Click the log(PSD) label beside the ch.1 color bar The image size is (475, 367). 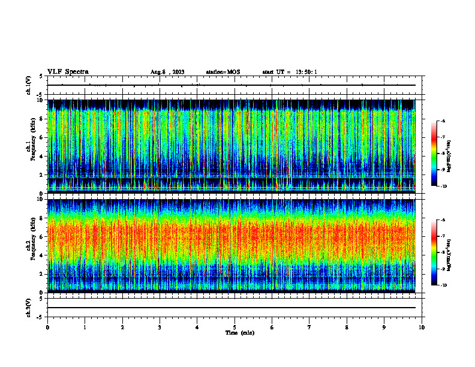pos(449,157)
